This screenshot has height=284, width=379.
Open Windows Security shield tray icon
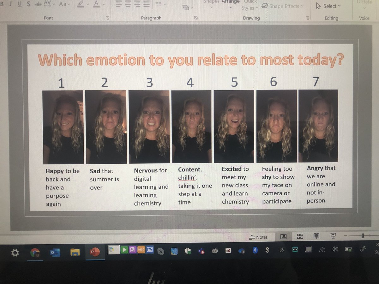[x=188, y=251]
